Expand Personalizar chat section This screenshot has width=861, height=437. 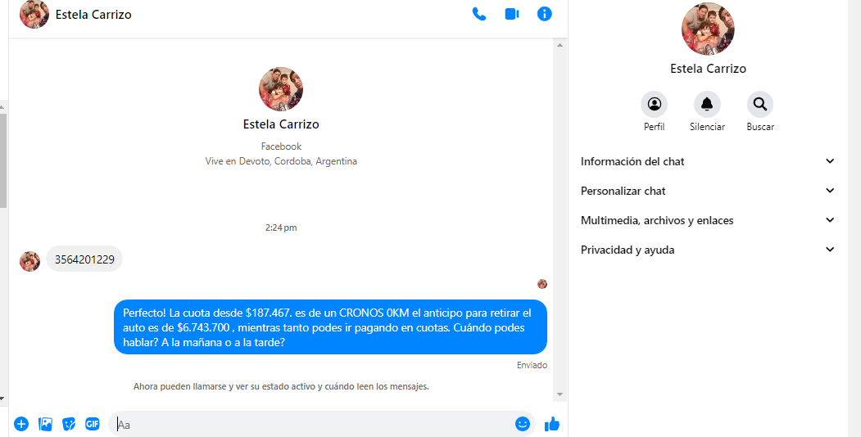(x=708, y=191)
